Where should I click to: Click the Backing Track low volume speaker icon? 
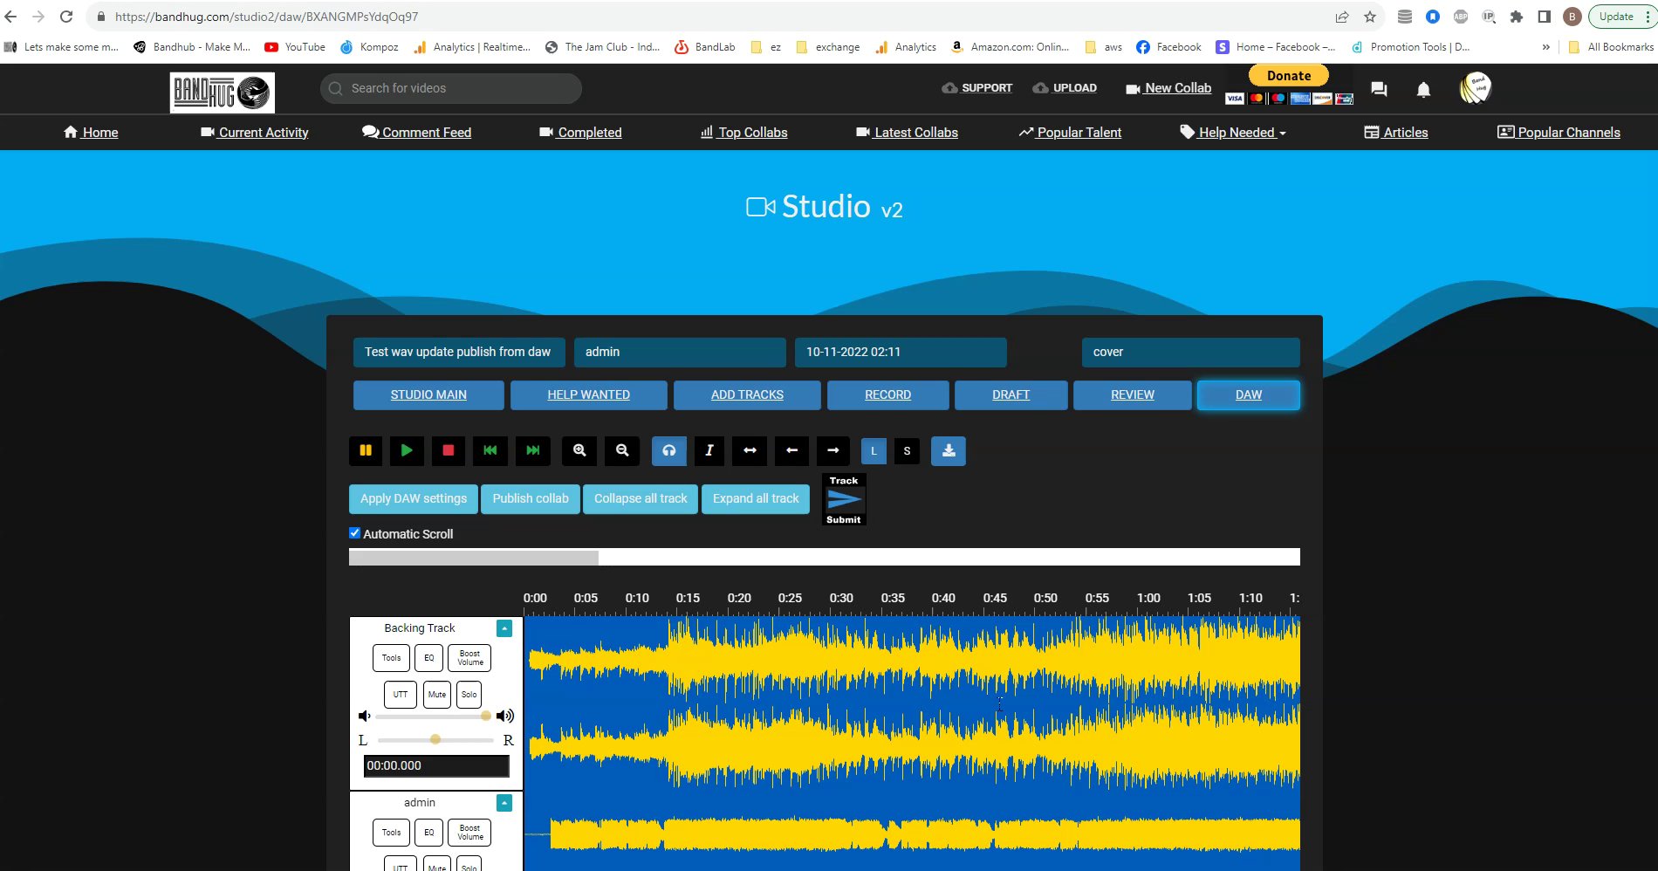[364, 717]
